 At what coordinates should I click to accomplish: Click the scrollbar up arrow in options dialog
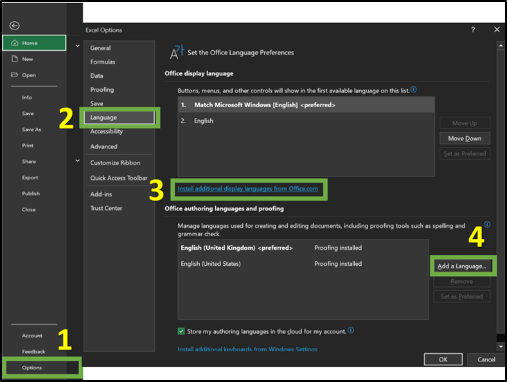click(x=501, y=46)
